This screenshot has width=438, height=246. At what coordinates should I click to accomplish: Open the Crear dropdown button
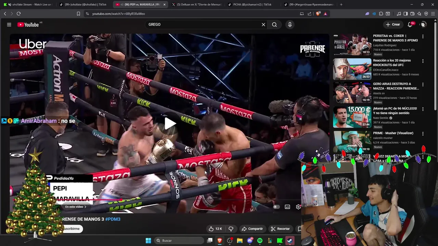392,25
